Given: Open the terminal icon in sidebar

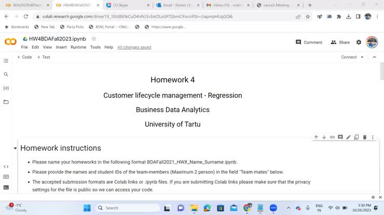Looking at the screenshot, I should (6, 188).
